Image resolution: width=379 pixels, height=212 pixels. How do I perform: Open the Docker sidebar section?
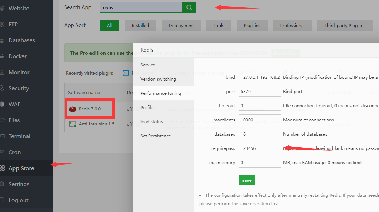click(17, 56)
